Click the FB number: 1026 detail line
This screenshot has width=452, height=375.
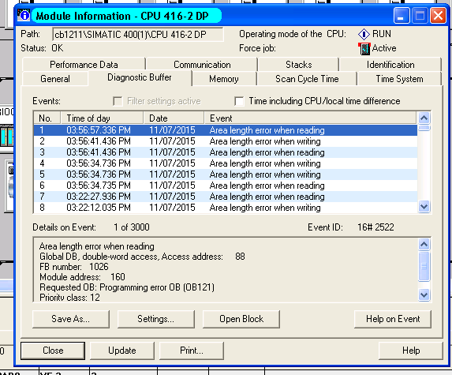pyautogui.click(x=74, y=267)
